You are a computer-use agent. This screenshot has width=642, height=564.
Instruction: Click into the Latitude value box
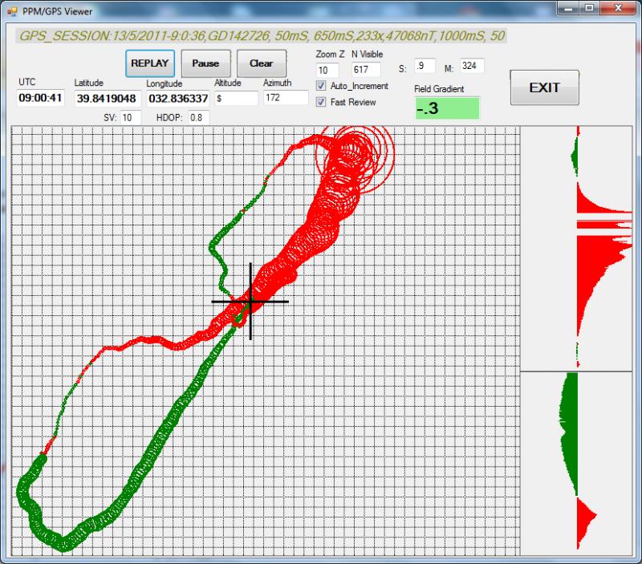108,99
